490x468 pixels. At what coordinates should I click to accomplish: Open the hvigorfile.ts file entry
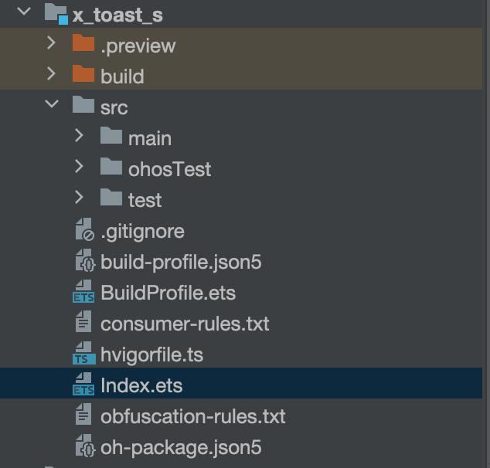pos(151,354)
